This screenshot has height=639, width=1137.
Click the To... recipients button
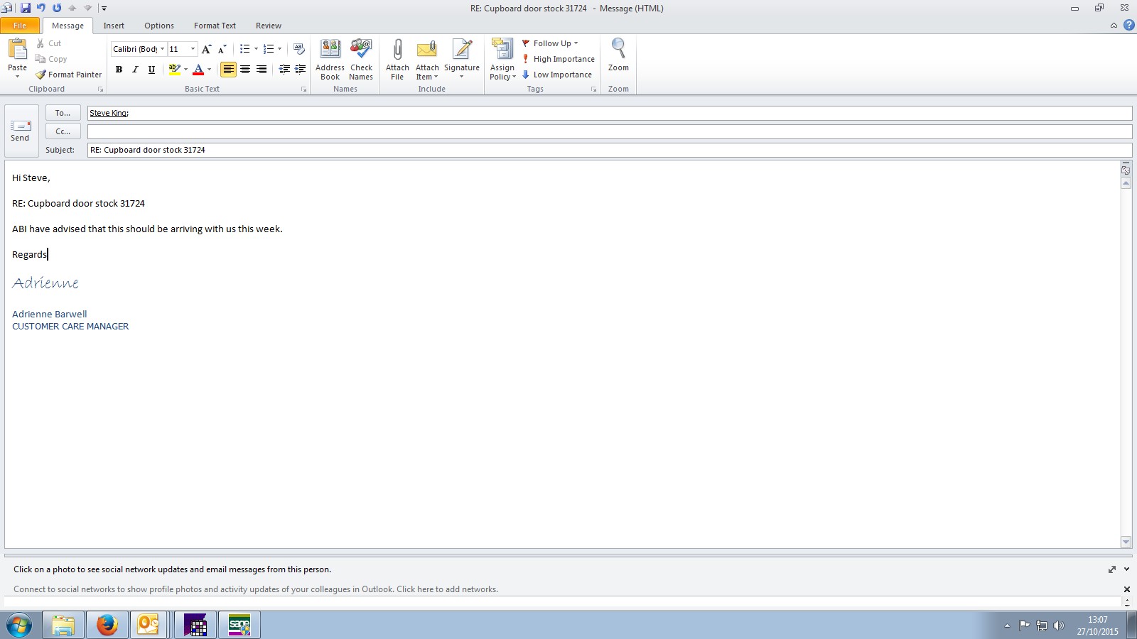pyautogui.click(x=63, y=113)
